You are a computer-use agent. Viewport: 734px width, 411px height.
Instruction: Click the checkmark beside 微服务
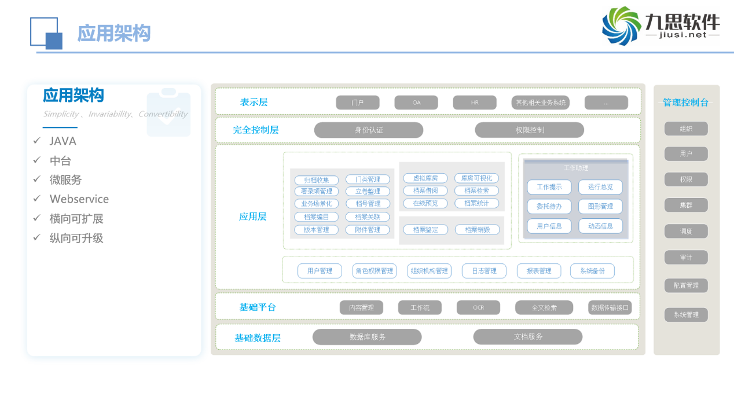point(37,179)
